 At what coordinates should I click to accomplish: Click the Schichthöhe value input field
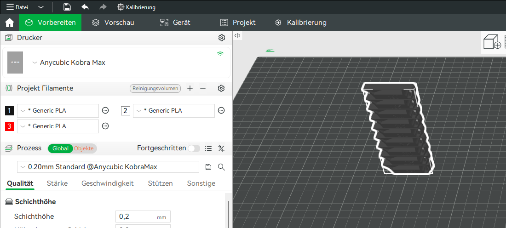point(137,217)
